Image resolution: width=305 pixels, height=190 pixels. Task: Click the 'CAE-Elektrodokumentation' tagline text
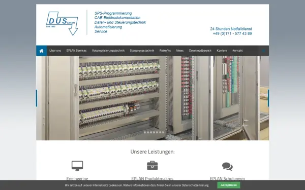click(x=117, y=18)
